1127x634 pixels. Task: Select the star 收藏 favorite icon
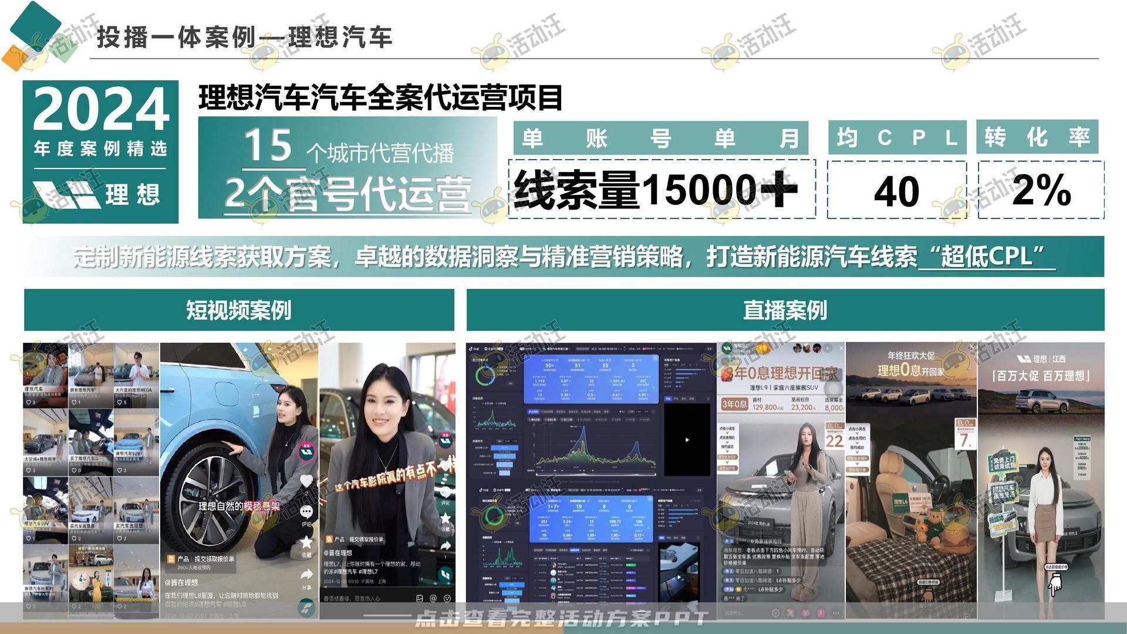307,541
